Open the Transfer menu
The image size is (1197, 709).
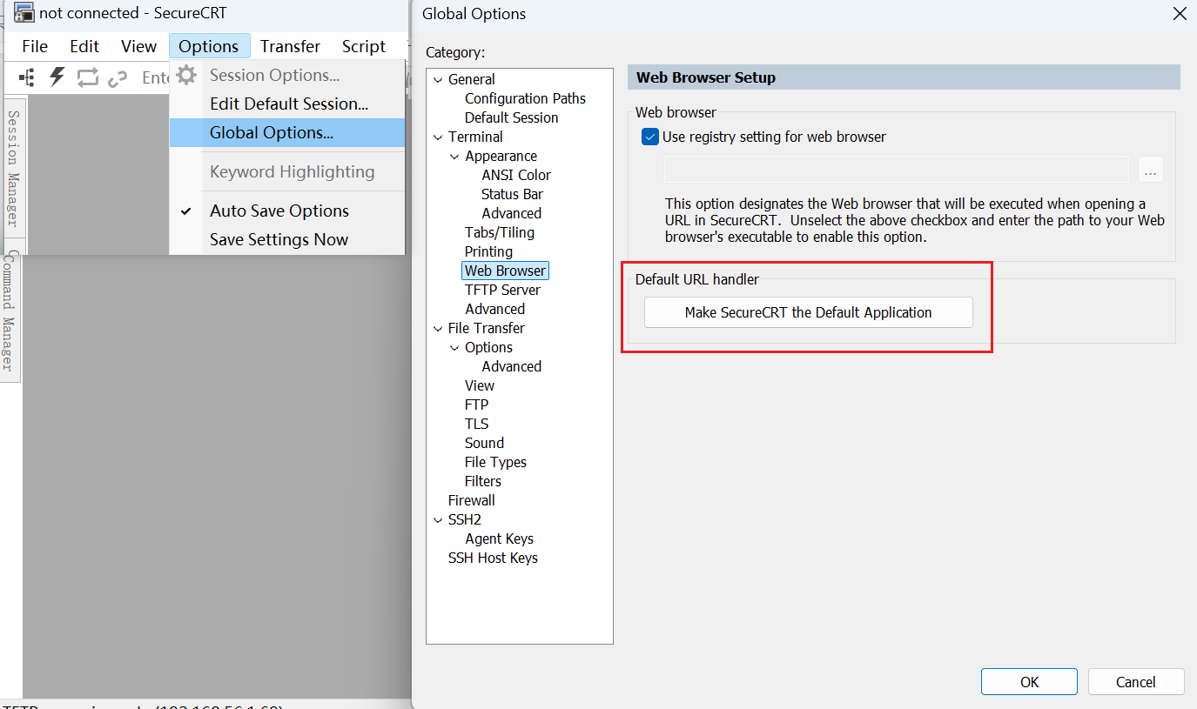click(290, 46)
